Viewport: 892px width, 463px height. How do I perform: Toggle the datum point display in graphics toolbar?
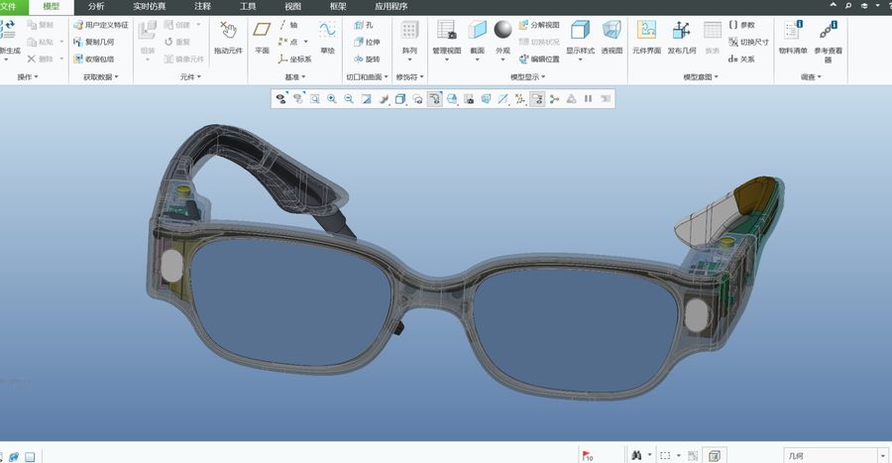[x=520, y=99]
